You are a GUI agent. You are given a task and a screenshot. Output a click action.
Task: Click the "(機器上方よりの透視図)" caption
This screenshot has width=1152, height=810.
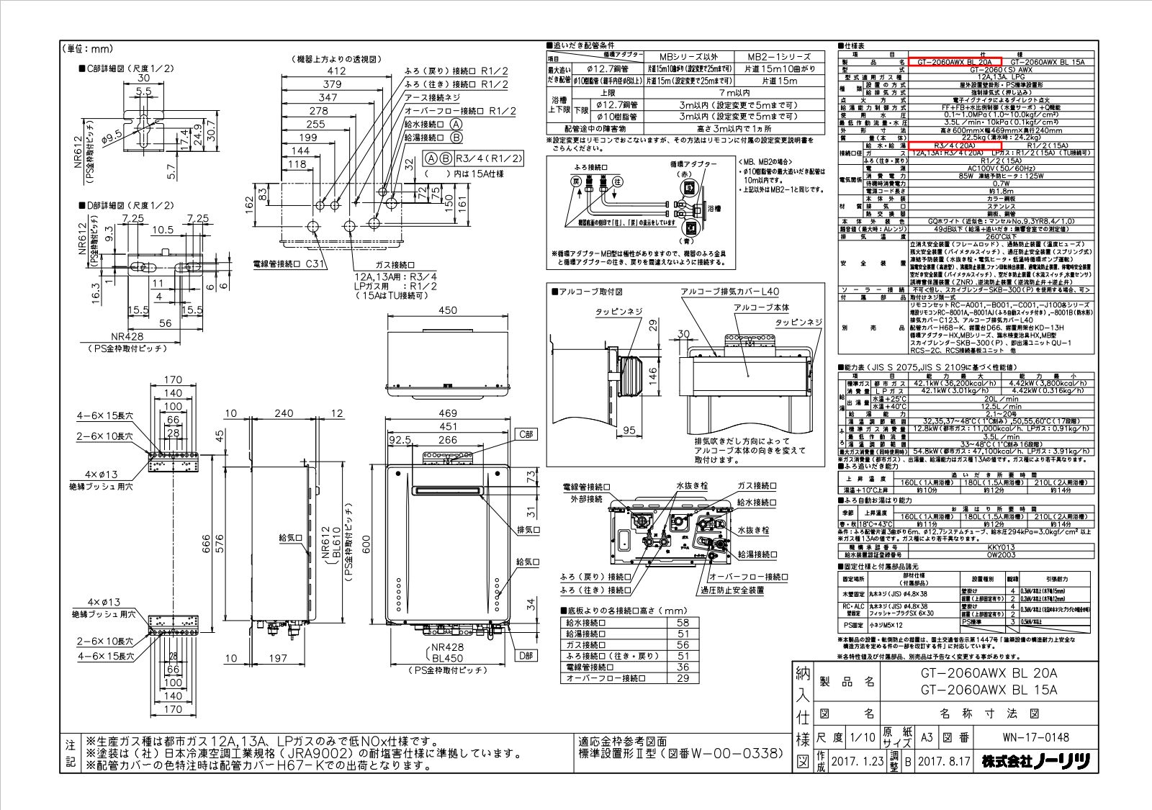tap(336, 59)
